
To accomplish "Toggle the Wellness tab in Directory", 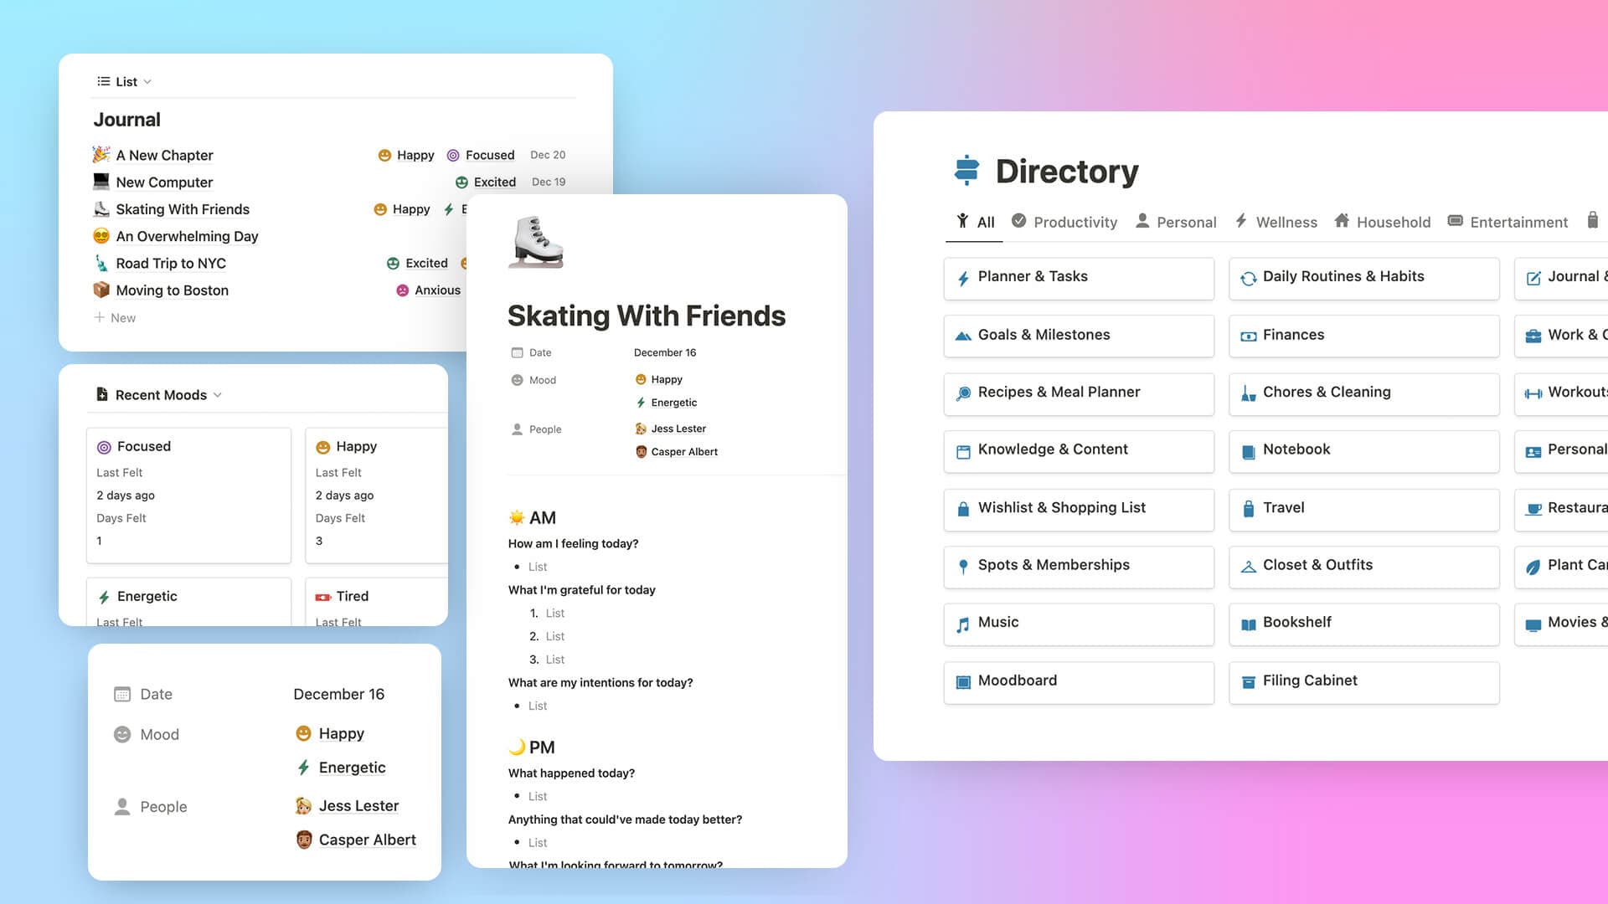I will [1286, 222].
